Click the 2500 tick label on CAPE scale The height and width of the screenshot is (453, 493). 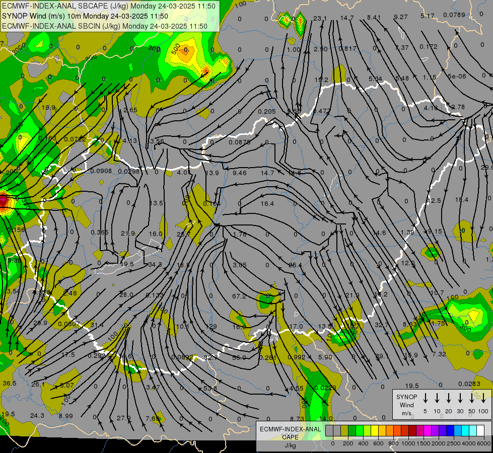[453, 443]
